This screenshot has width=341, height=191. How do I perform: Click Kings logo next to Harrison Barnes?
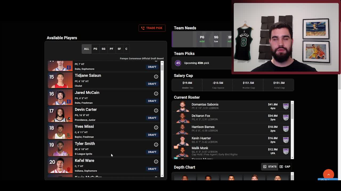coord(286,129)
